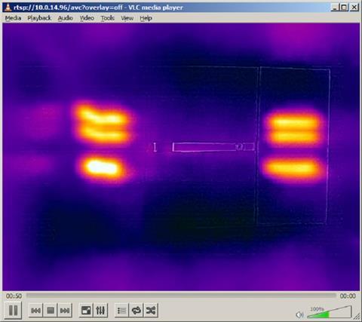Click the VLC cone icon in title bar

point(8,8)
